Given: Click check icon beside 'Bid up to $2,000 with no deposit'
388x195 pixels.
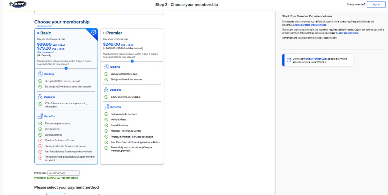Looking at the screenshot, I should pyautogui.click(x=40, y=81).
